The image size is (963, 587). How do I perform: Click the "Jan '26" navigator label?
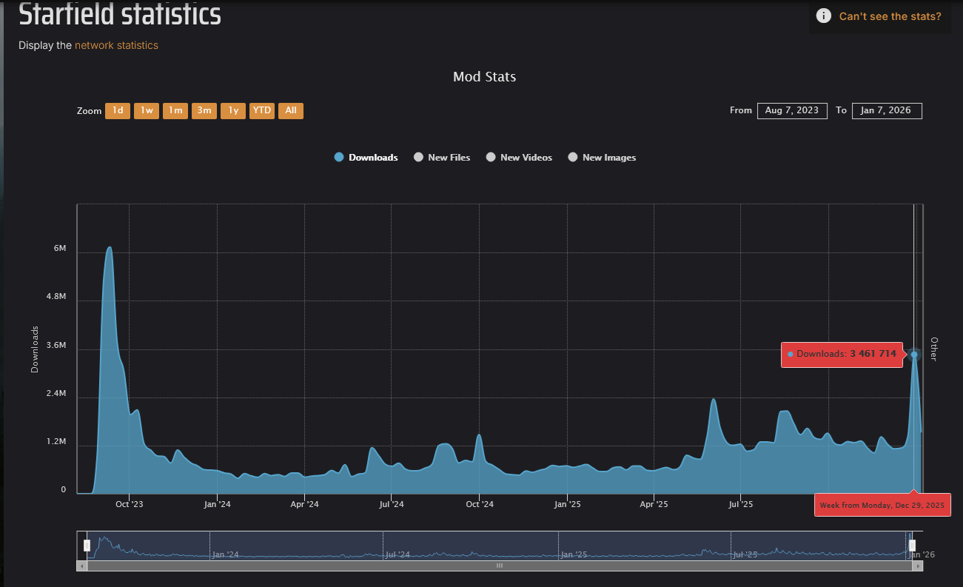pyautogui.click(x=920, y=554)
